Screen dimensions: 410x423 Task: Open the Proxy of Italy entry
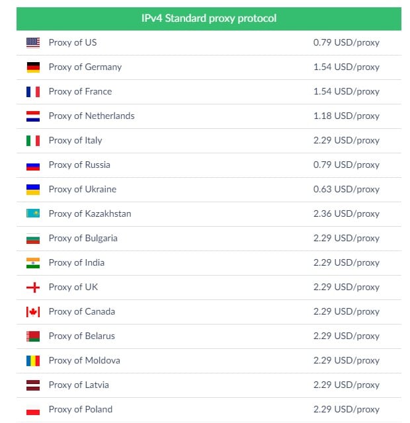[x=209, y=141]
